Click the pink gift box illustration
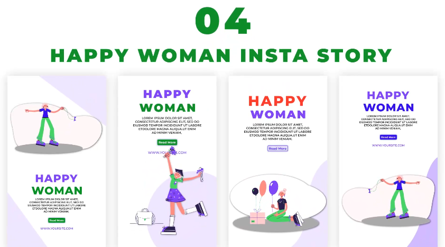Screen dimensions: 445x247 [257, 217]
